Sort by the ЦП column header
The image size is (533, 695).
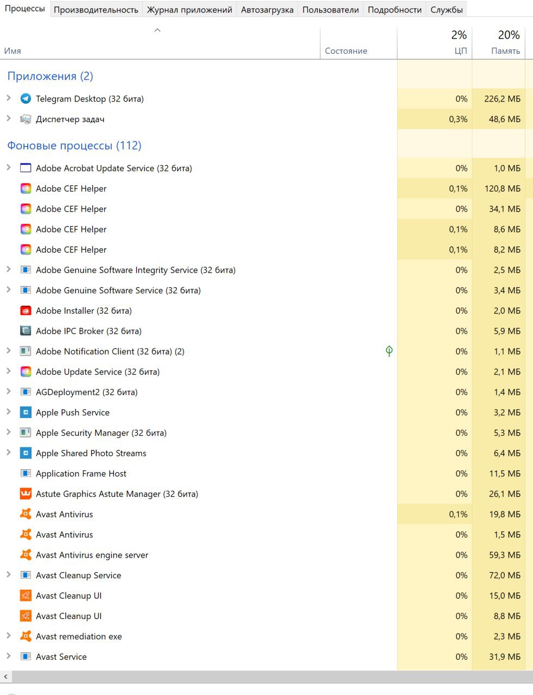pyautogui.click(x=435, y=42)
